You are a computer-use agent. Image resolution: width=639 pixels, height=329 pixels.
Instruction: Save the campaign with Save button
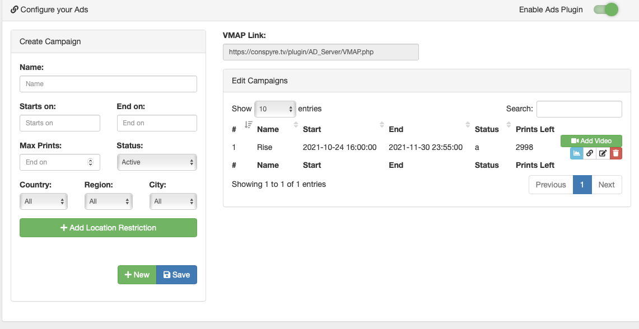[176, 275]
